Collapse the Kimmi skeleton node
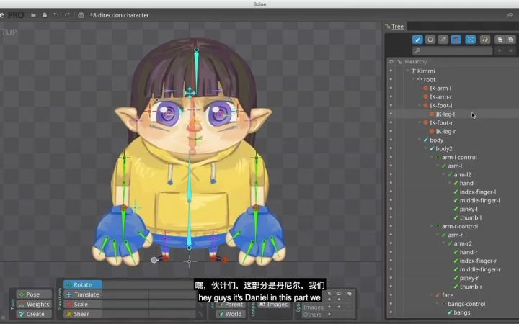The image size is (519, 324). [407, 71]
